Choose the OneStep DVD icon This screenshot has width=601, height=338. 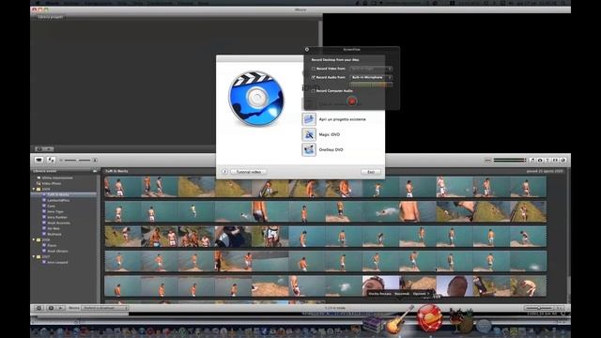(309, 149)
